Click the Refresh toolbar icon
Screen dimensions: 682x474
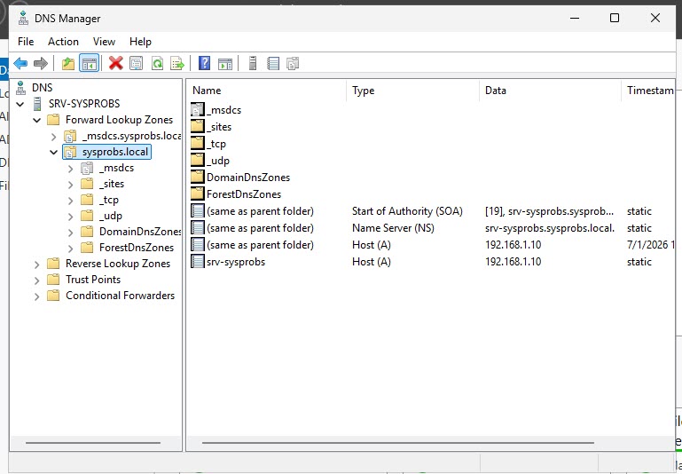point(157,64)
